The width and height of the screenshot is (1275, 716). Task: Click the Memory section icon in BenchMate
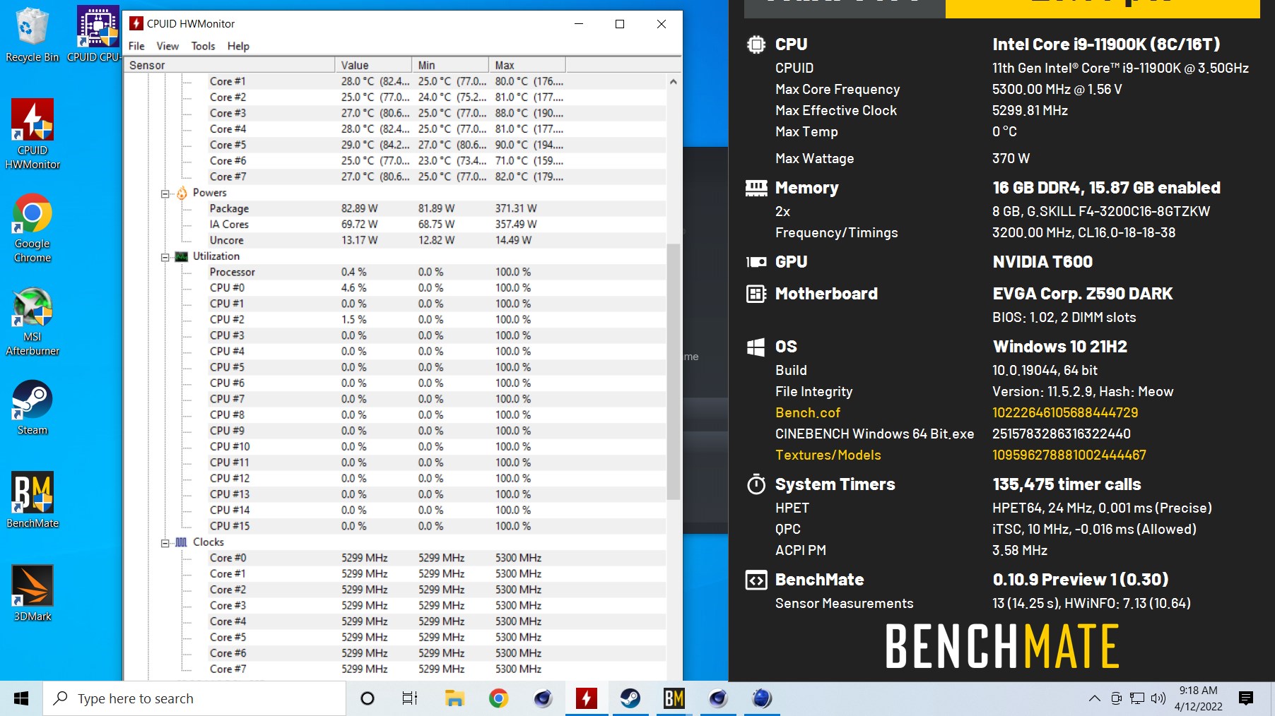pos(756,188)
